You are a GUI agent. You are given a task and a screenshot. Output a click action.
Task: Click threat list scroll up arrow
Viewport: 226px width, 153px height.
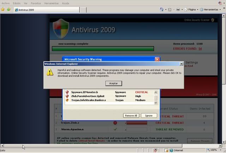tap(156, 92)
